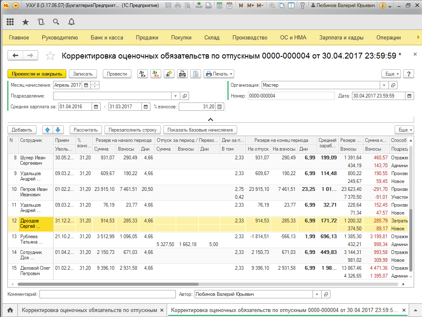Open Favorites star in top panel
This screenshot has width=422, height=317.
click(25, 22)
